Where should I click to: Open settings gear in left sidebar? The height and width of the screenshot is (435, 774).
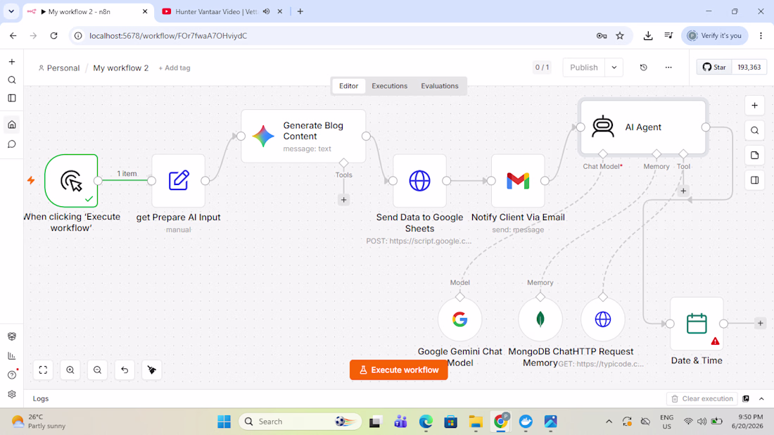pos(12,394)
